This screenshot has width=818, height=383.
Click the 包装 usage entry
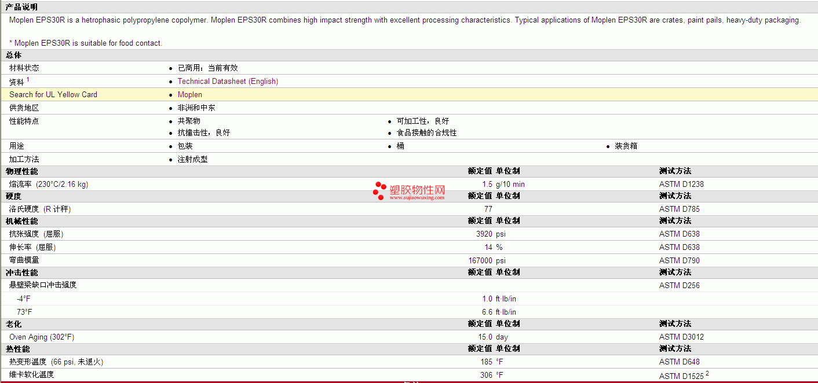tap(185, 146)
